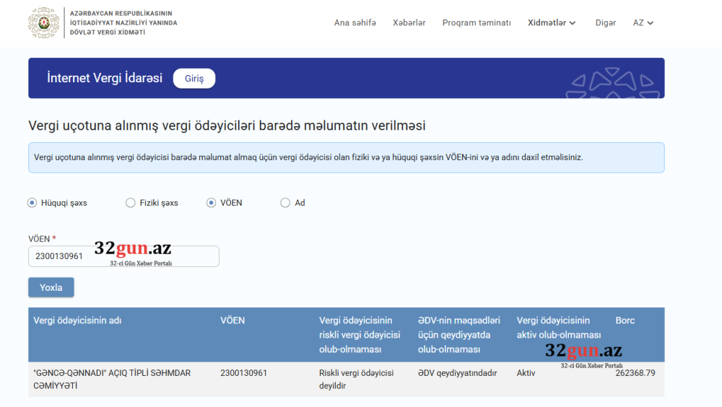Click the İnternet Vergi İdarəsi banner title
This screenshot has height=407, width=722.
point(105,78)
